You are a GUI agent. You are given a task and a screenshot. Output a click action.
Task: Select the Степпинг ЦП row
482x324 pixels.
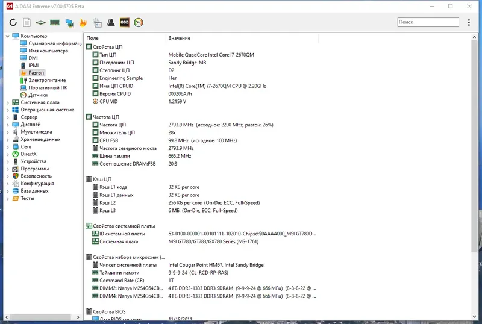click(x=203, y=70)
